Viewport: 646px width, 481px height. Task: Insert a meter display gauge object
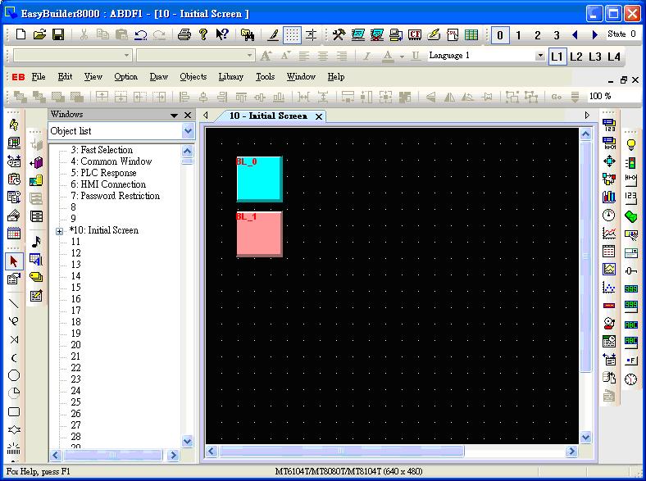tap(609, 215)
